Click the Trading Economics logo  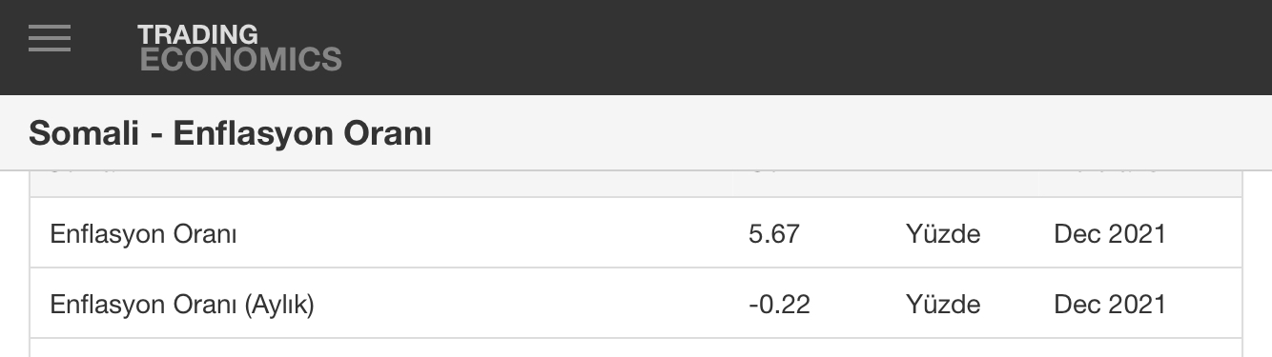coord(239,48)
